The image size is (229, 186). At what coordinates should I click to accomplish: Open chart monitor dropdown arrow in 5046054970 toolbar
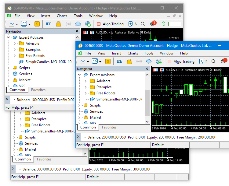click(x=30, y=24)
